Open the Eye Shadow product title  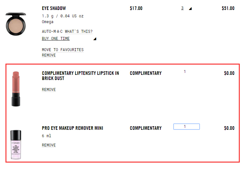point(54,8)
